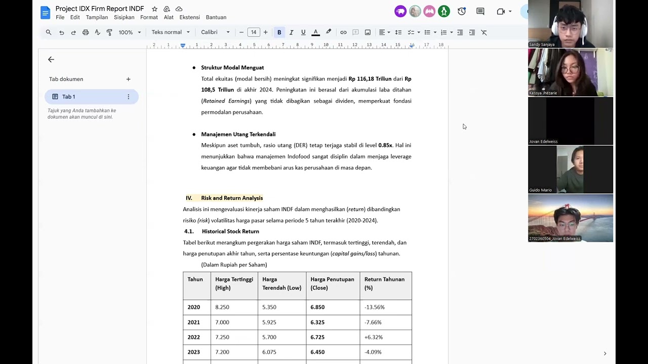Open line and paragraph spacing options
This screenshot has height=364, width=648.
[x=398, y=32]
